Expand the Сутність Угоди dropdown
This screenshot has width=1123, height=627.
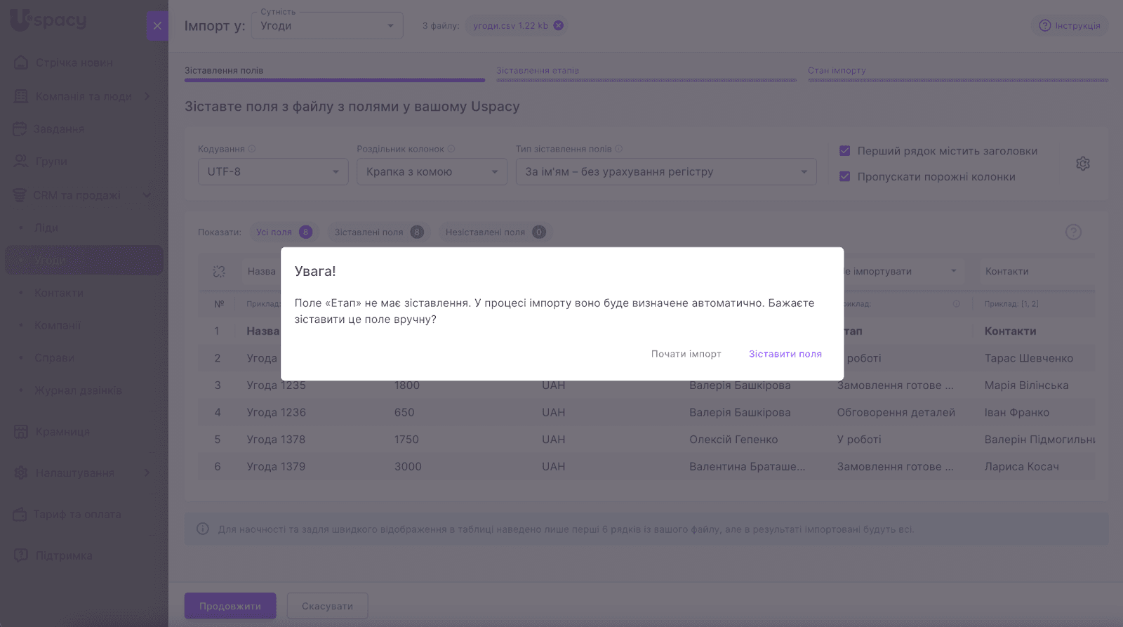(327, 26)
